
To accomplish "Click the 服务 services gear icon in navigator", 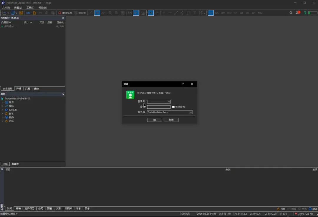I will [x=6, y=117].
